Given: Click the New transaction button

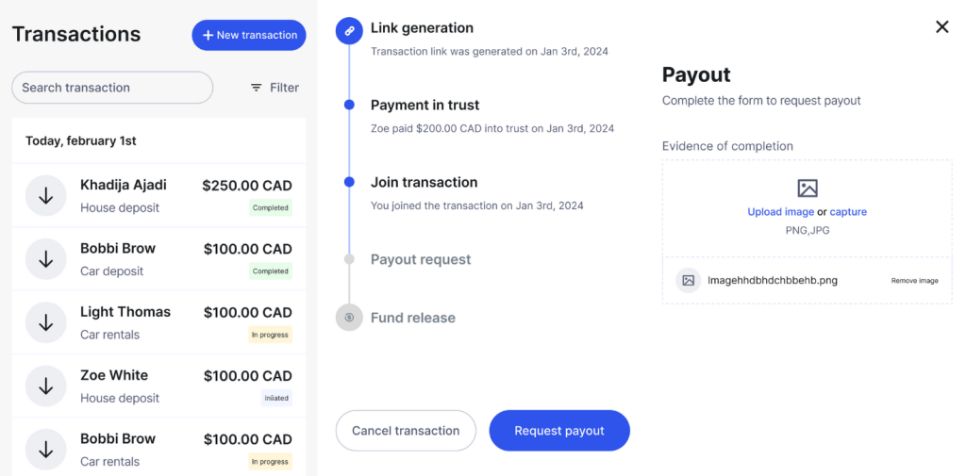Looking at the screenshot, I should (249, 35).
